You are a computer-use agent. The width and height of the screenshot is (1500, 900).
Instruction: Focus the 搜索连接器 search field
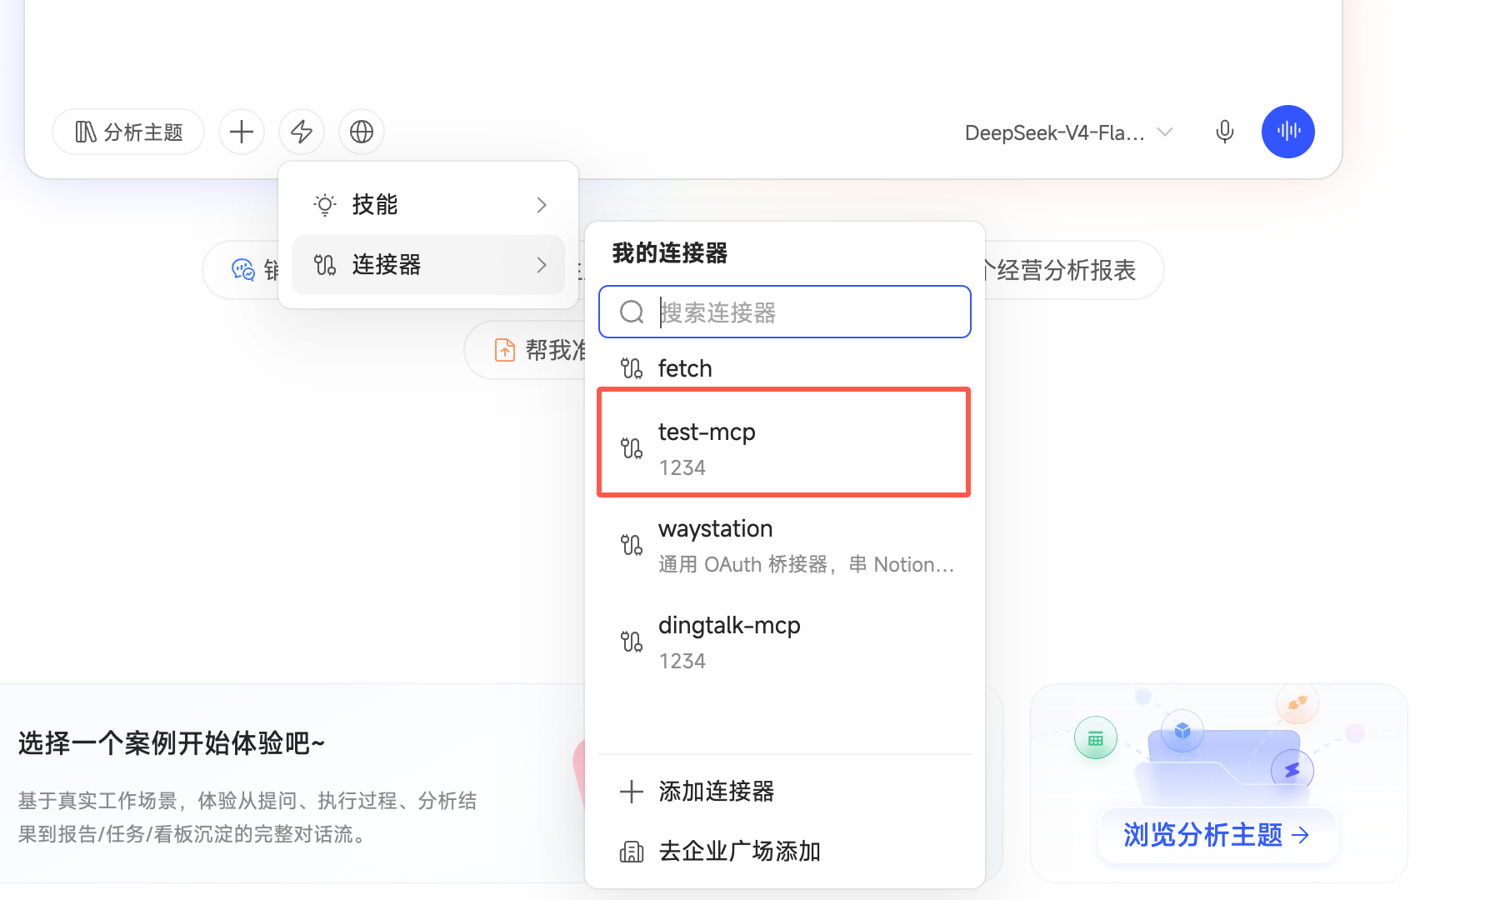coord(785,312)
